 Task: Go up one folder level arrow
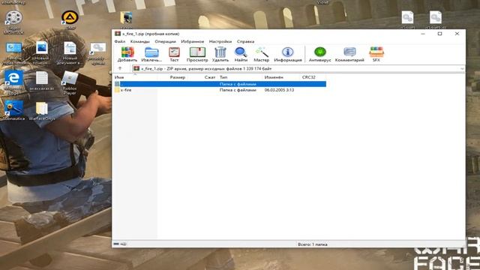coord(120,68)
